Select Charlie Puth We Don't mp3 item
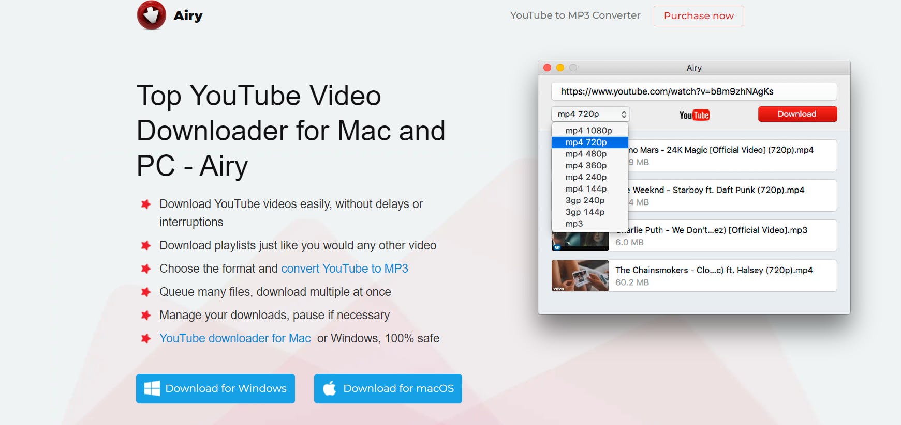The width and height of the screenshot is (901, 425). click(x=722, y=235)
